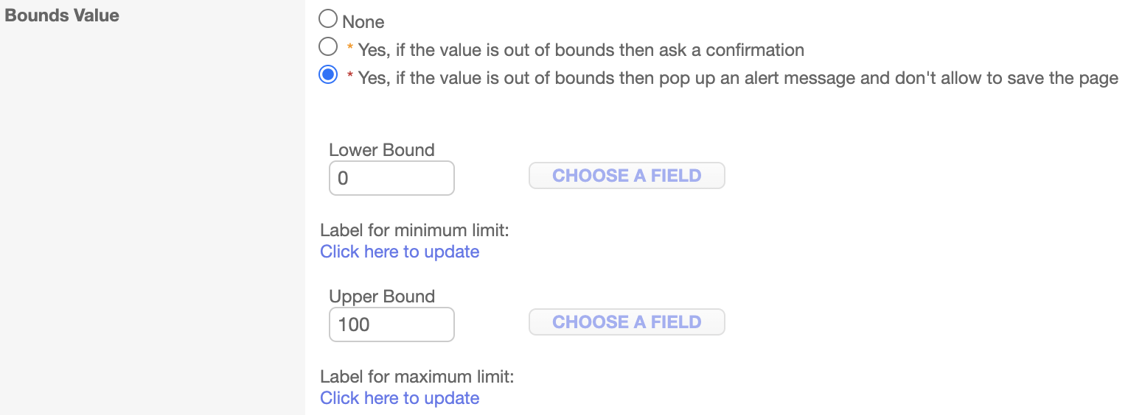The width and height of the screenshot is (1128, 415).
Task: Click the Bounds Value heading
Action: click(x=62, y=15)
